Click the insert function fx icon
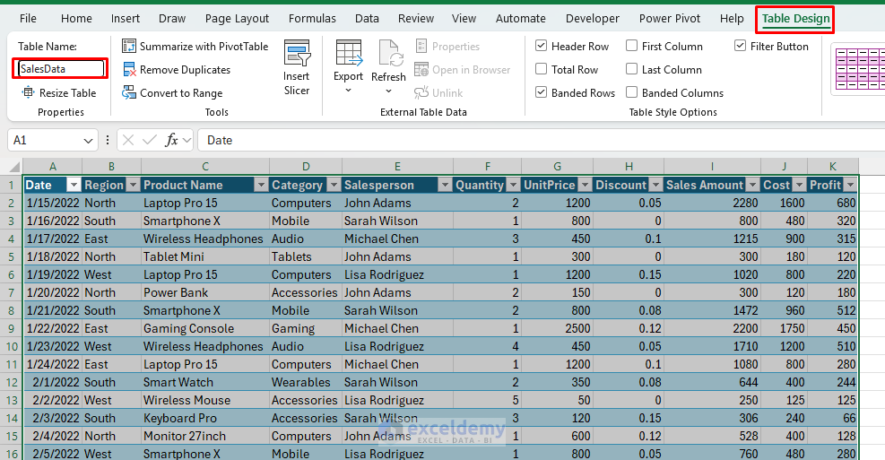The image size is (885, 460). tap(171, 140)
